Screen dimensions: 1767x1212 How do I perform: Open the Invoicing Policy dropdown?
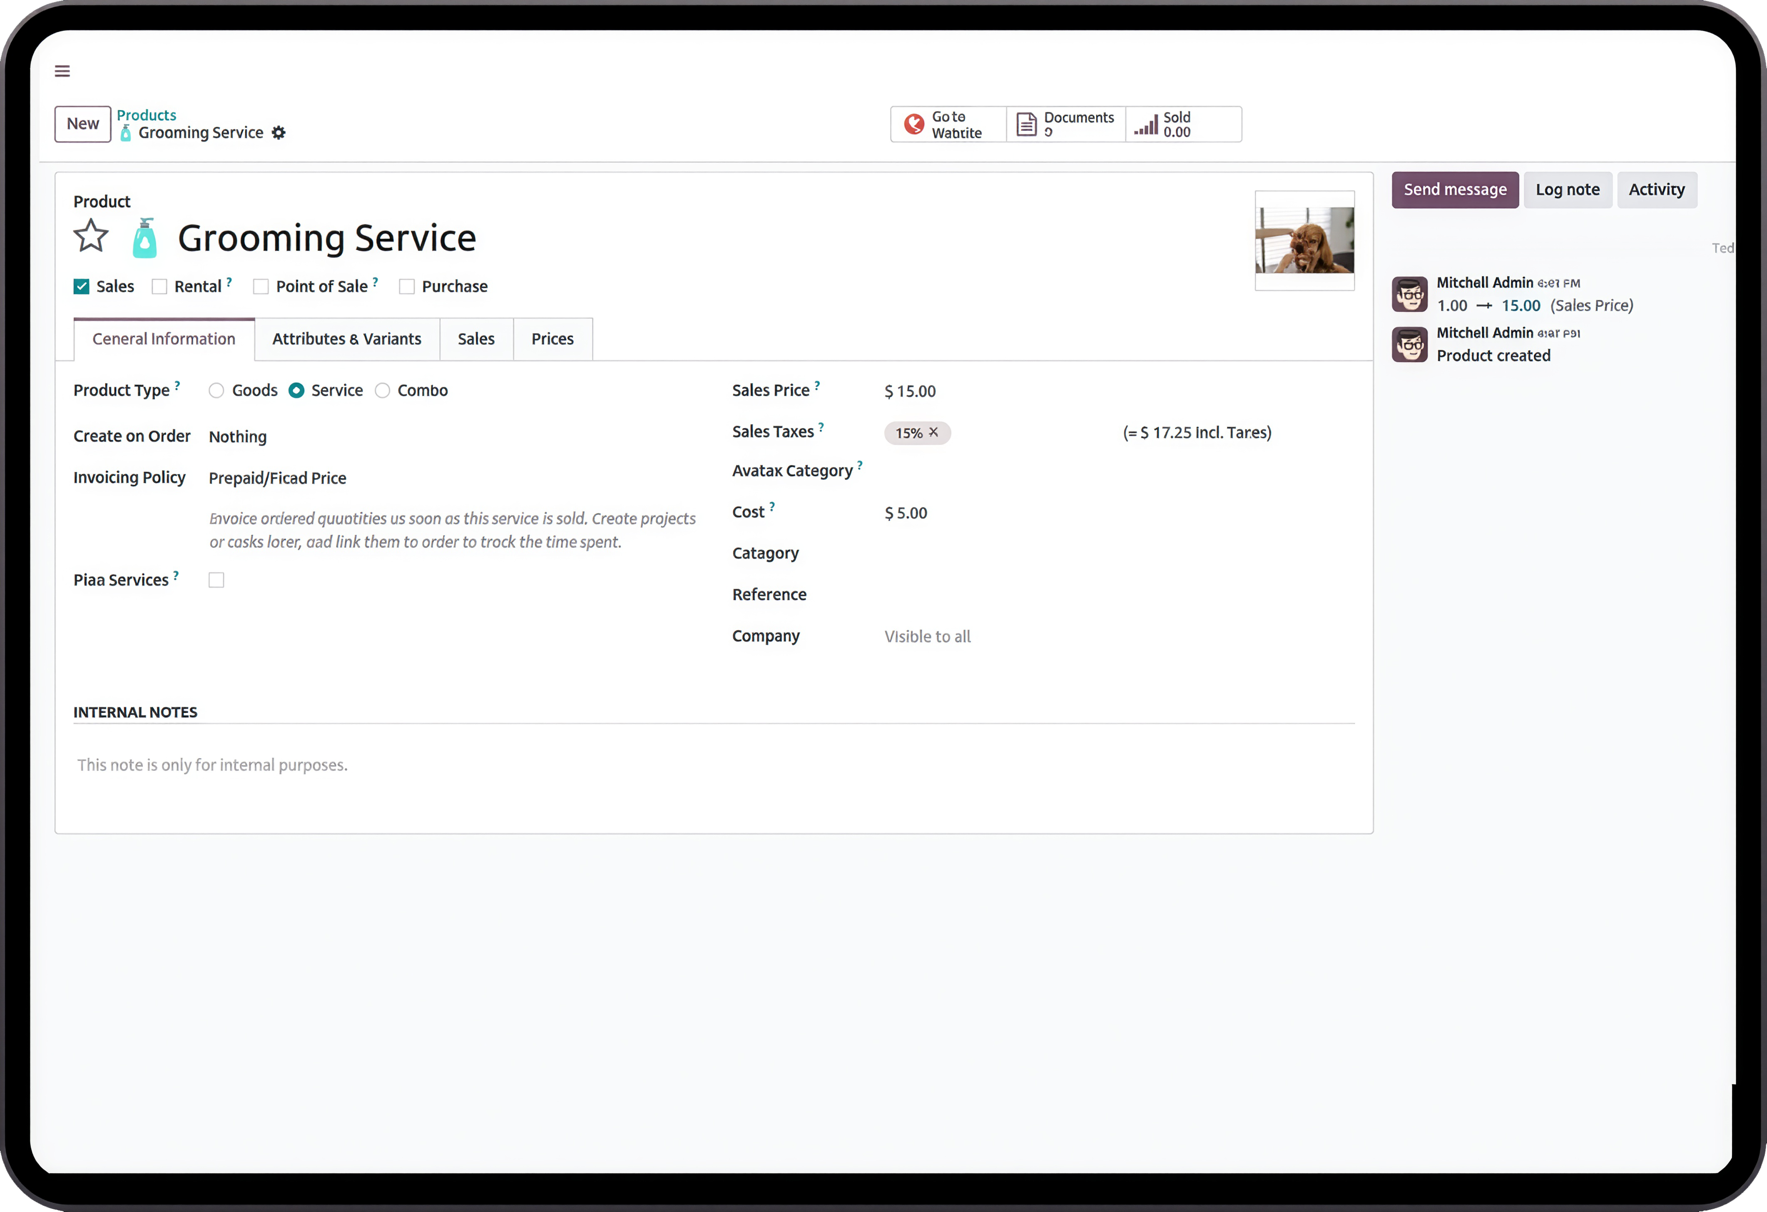pyautogui.click(x=453, y=478)
